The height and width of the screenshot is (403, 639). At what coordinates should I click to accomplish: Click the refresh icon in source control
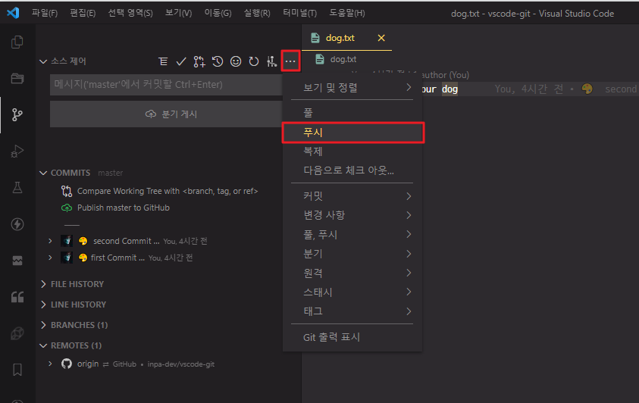point(254,61)
